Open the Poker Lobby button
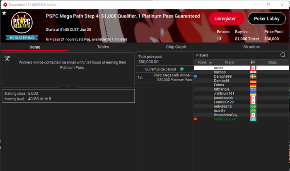Viewport: 290px width, 171px height. pos(266,19)
